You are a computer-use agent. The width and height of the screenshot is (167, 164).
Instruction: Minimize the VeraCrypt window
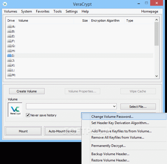(139, 4)
